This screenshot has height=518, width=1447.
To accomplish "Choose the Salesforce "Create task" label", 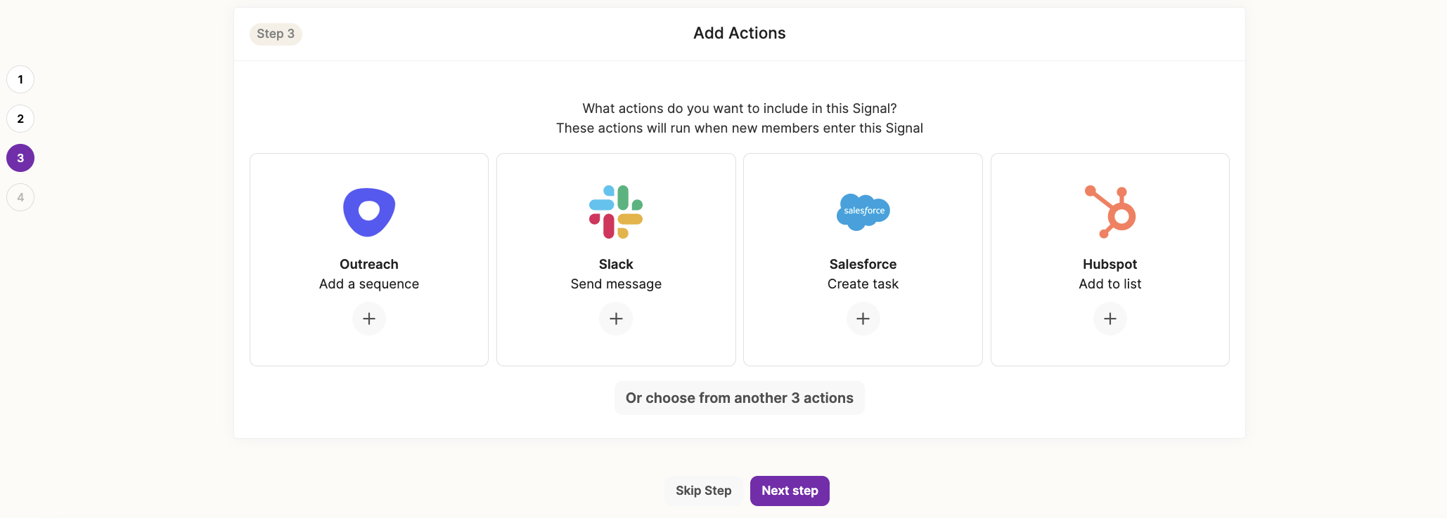I will 863,284.
